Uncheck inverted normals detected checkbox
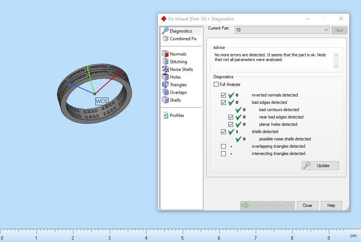 223,95
